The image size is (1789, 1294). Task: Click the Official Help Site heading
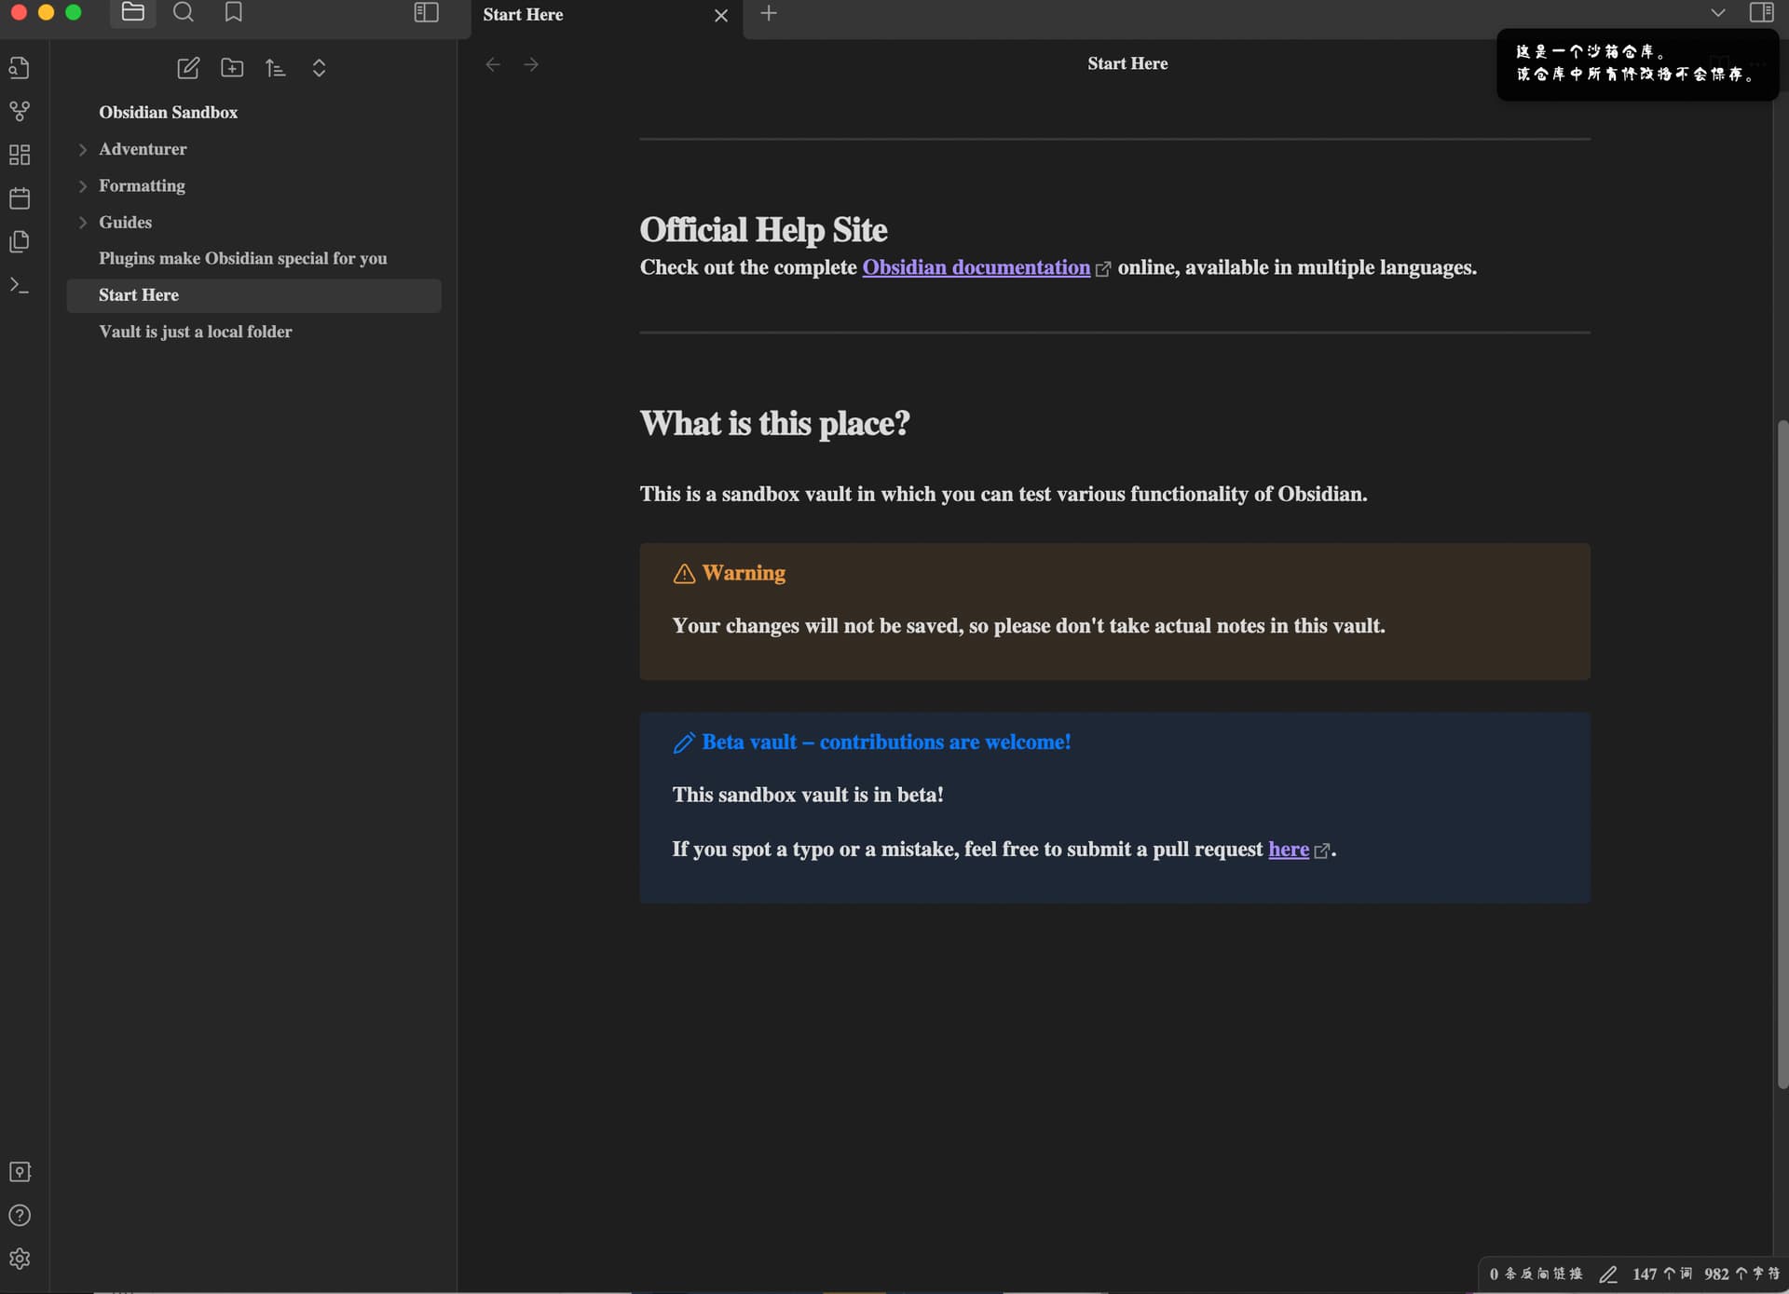click(x=763, y=230)
